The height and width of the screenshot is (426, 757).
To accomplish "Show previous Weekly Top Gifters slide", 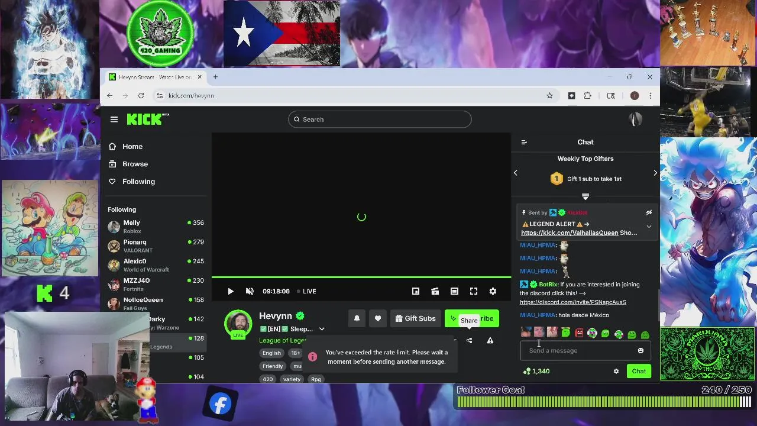I will [516, 173].
